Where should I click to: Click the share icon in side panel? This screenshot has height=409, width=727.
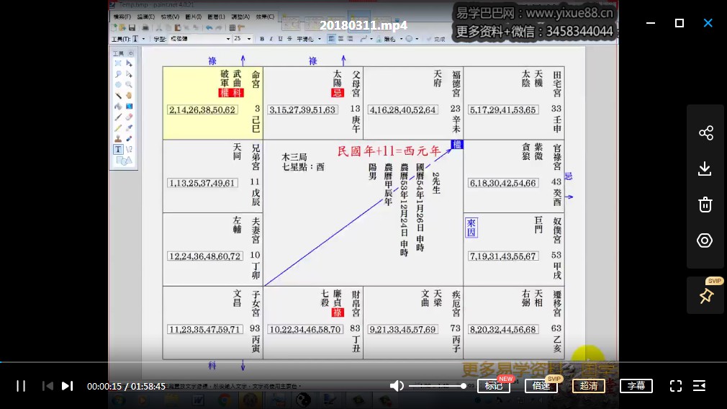click(x=705, y=133)
